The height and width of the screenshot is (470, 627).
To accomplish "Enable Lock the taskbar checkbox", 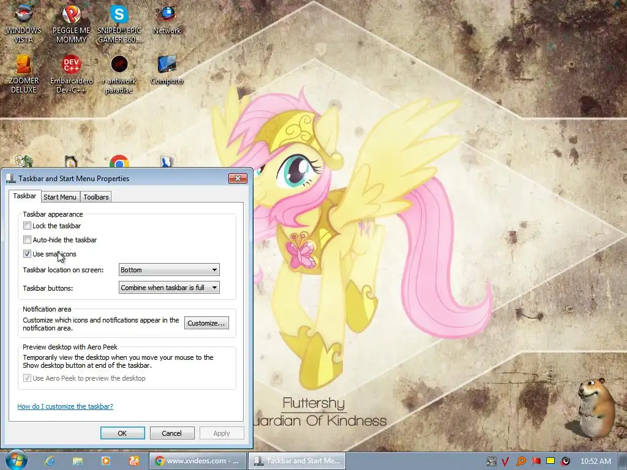I will (x=27, y=225).
